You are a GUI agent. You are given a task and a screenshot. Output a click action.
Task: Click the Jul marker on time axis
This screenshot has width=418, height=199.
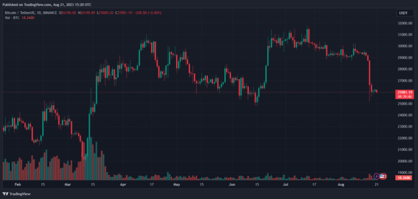287,185
